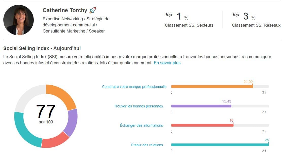Click Catherine Torchy's profile photo

[x=19, y=20]
